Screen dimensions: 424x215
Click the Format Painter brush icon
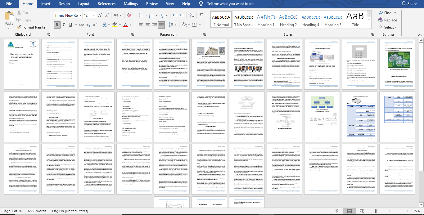[x=19, y=27]
